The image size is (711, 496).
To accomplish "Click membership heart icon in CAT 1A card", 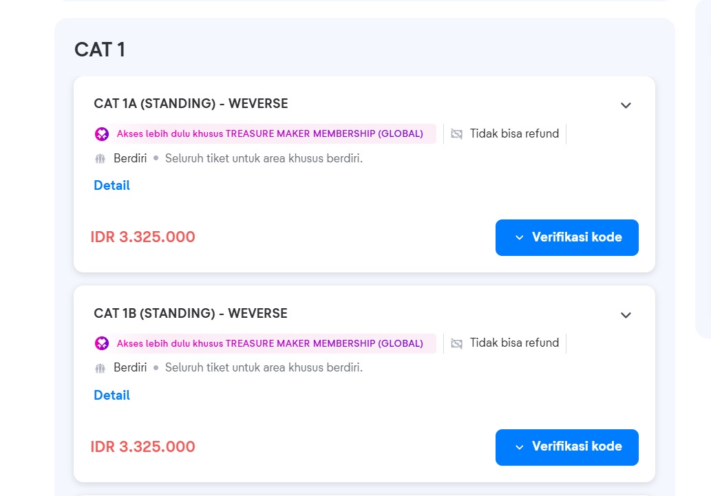I will pyautogui.click(x=102, y=133).
